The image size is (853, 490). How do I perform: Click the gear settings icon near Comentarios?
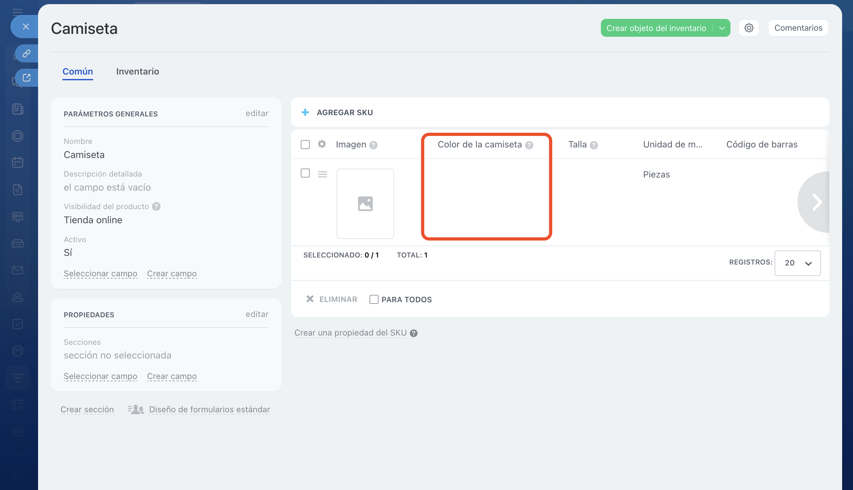coord(749,28)
